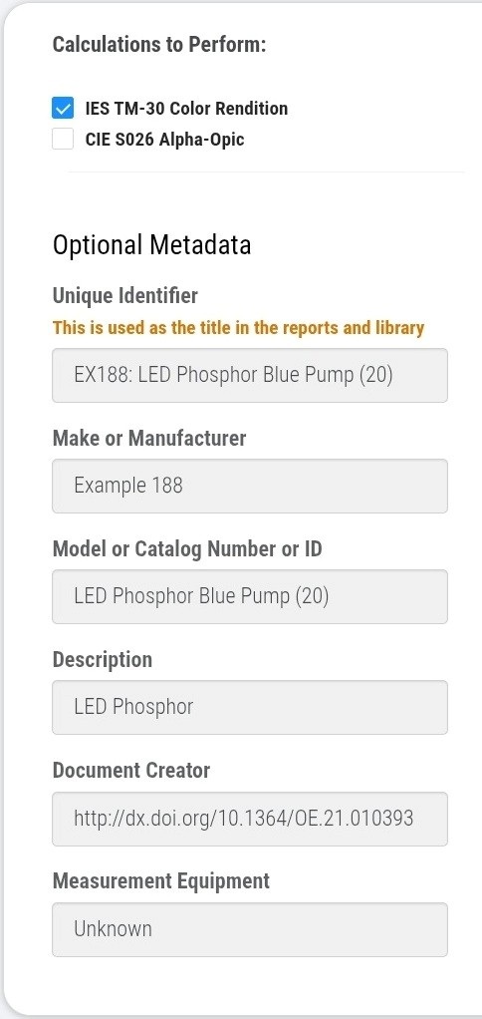Click the 'Make or Manufacturer' field label
This screenshot has width=482, height=1019.
[149, 438]
